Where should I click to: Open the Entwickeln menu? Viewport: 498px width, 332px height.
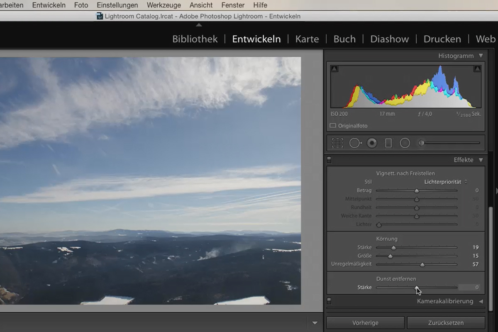click(49, 5)
